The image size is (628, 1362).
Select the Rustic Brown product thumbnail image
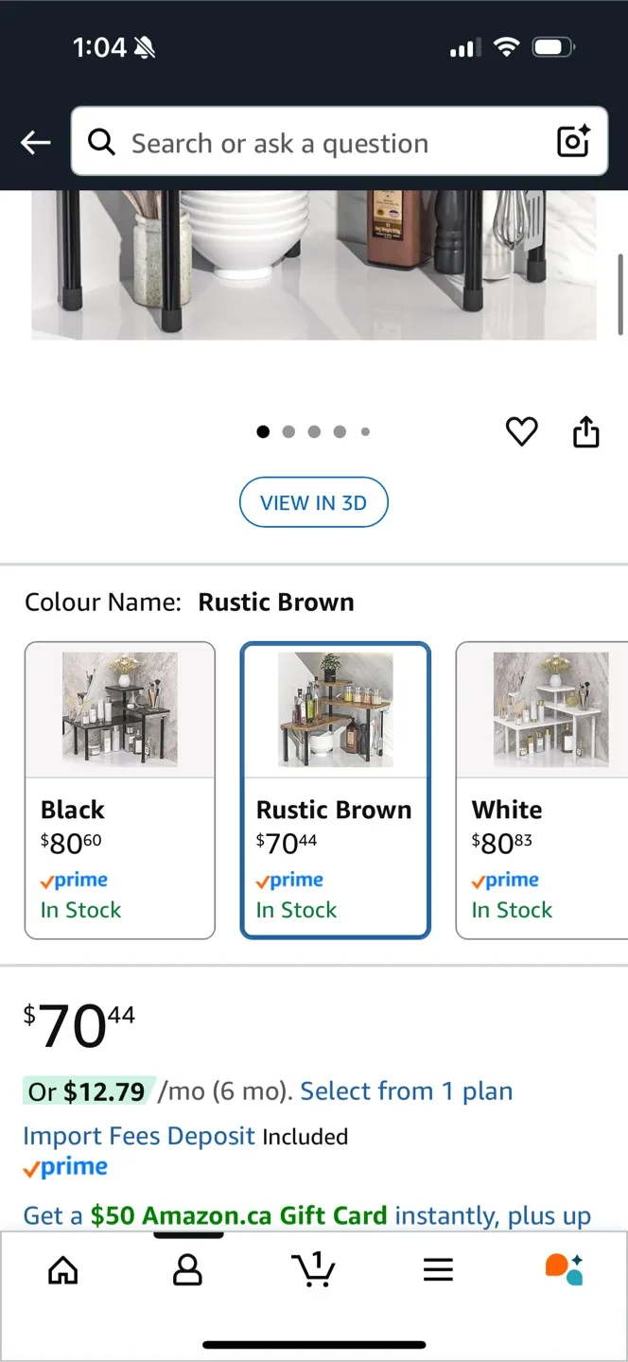[x=335, y=709]
